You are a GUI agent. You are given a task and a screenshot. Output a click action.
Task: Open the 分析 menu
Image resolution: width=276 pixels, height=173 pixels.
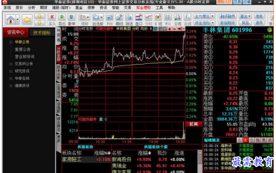coord(31,8)
